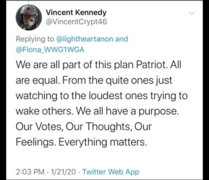Open the @VincentCrypt46 handle
This screenshot has width=209, height=180.
coord(76,22)
